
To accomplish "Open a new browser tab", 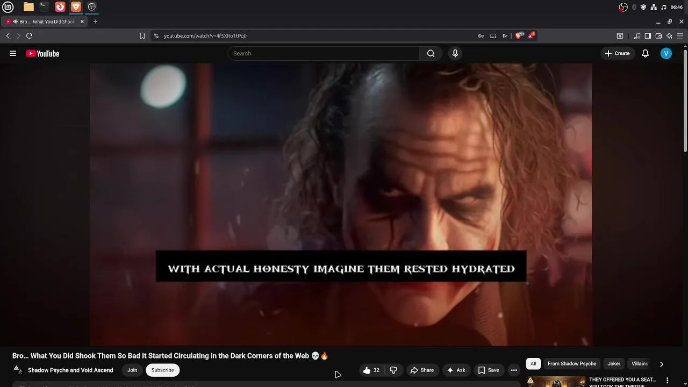I will 95,21.
